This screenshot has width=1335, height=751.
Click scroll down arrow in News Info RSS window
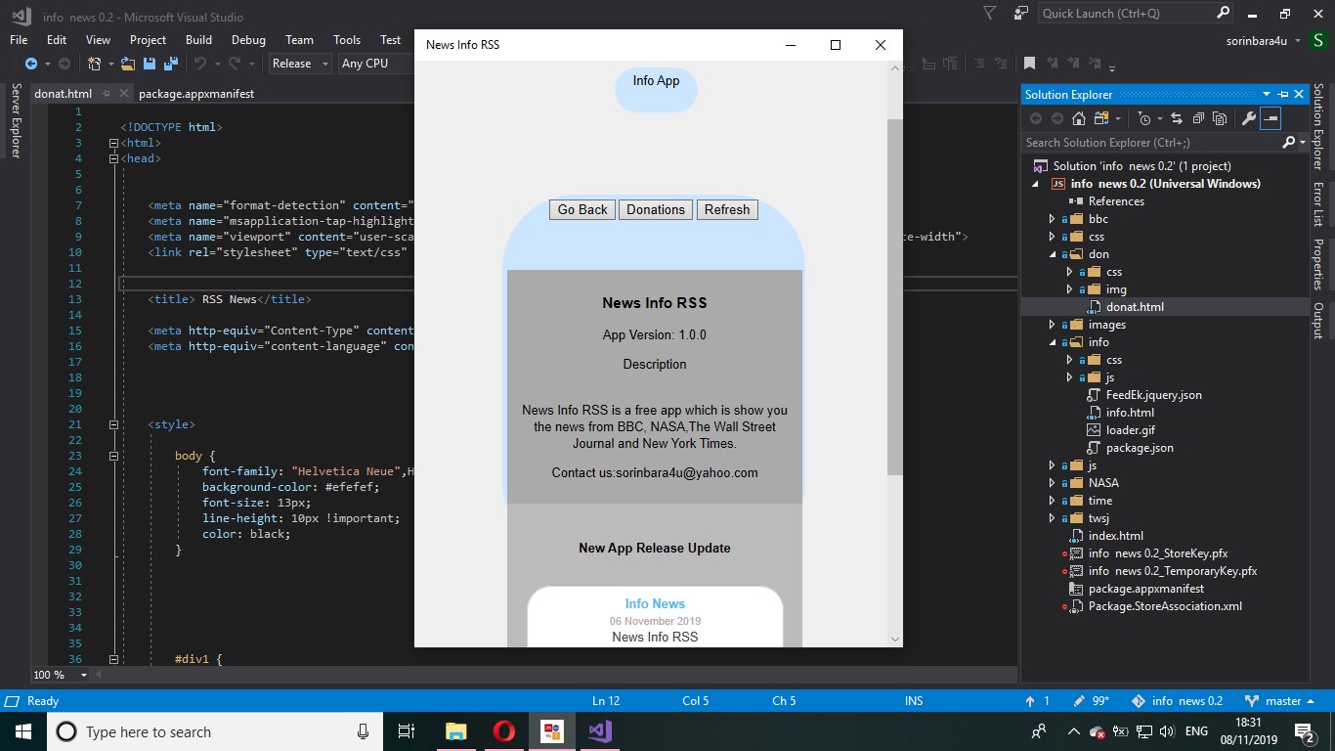[894, 639]
